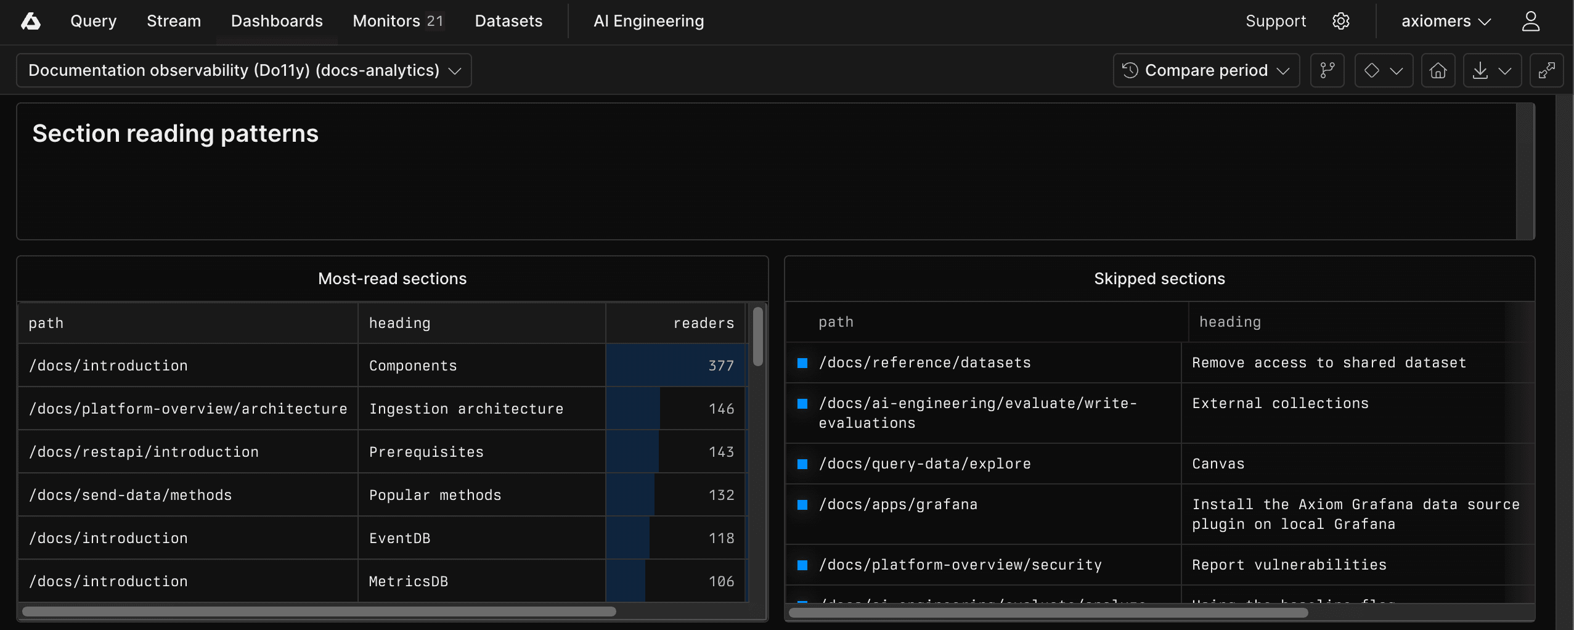
Task: Open the dashboard selector Documentation observability dropdown
Action: coord(244,70)
